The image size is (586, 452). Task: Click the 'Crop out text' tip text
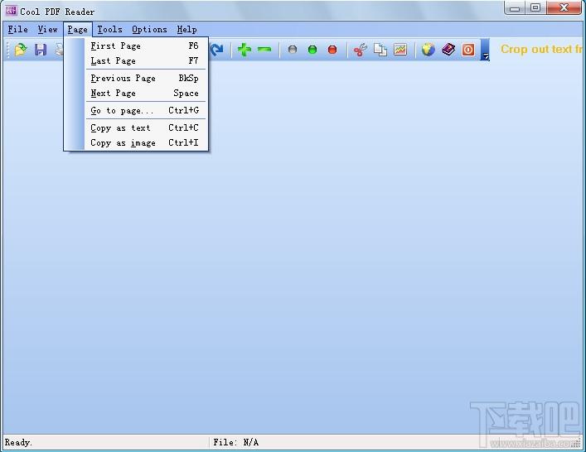pos(541,50)
